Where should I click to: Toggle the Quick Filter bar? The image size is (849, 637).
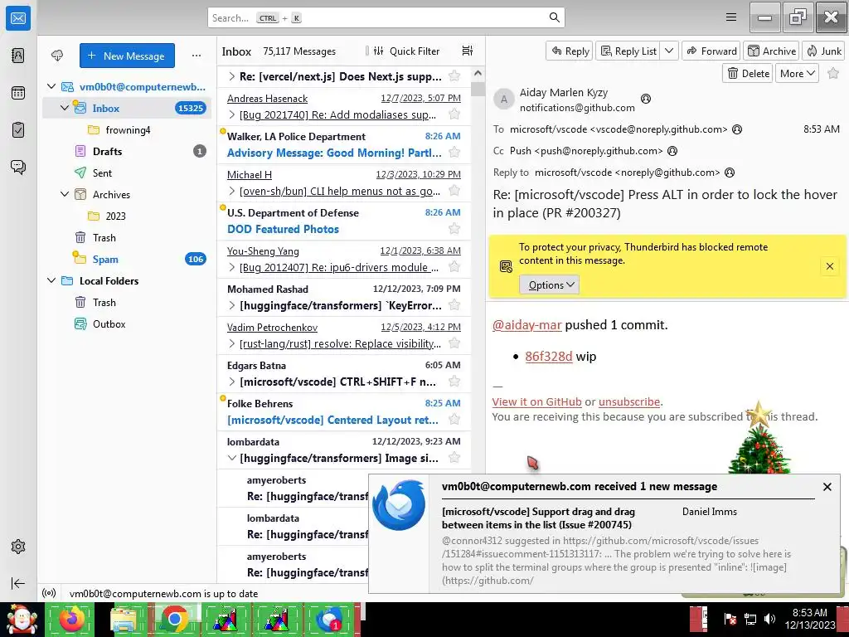pyautogui.click(x=406, y=51)
